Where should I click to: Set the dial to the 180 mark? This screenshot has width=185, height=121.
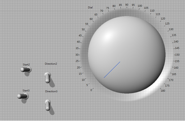click(163, 91)
